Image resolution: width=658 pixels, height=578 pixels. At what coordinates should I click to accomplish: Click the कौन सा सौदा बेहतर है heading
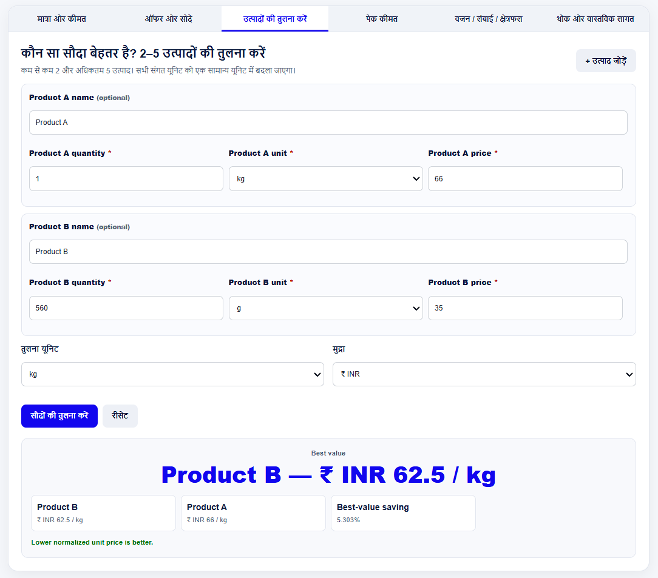point(143,53)
